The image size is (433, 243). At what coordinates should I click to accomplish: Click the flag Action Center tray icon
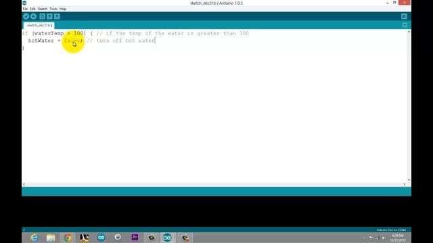point(371,238)
